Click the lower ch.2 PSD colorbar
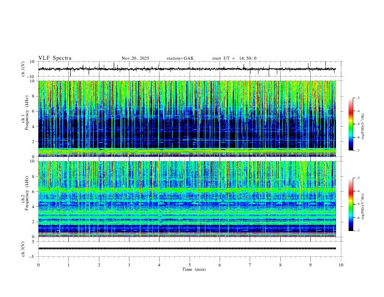 (x=351, y=204)
